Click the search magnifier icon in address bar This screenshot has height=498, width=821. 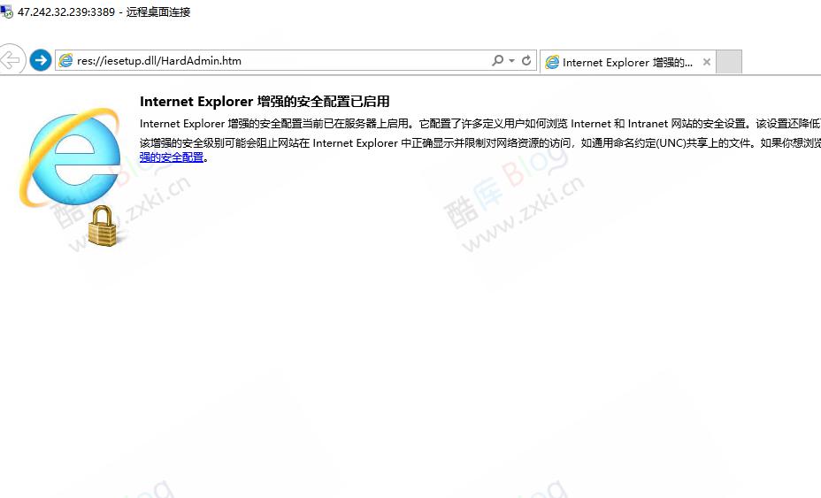click(x=497, y=60)
